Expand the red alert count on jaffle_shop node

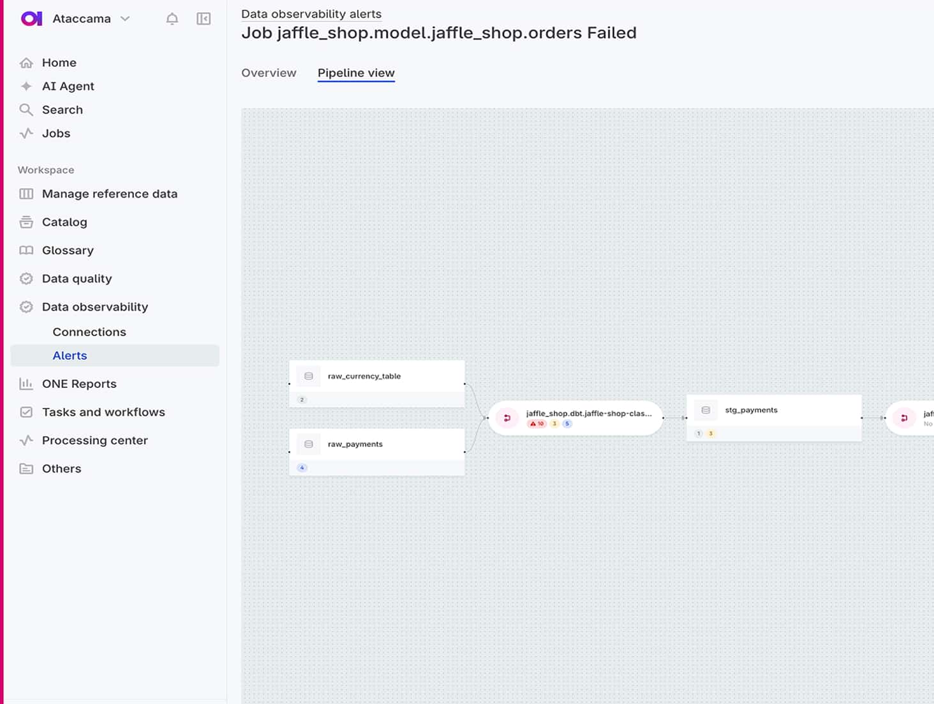pyautogui.click(x=537, y=423)
